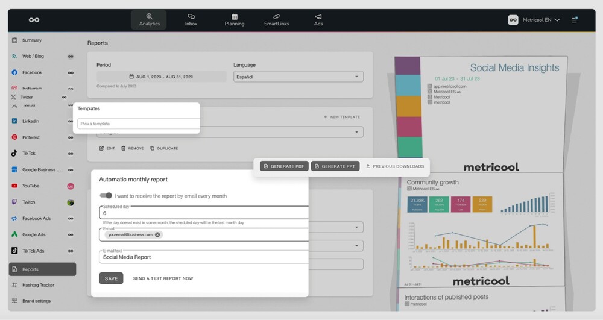Click the Community growth page preview
Viewport: 603px width, 320px height.
pos(481,230)
